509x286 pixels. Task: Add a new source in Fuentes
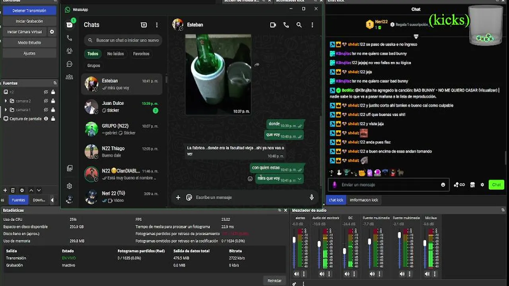(5, 191)
